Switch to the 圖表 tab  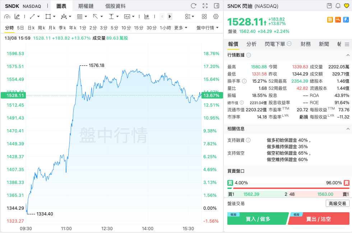click(x=61, y=6)
